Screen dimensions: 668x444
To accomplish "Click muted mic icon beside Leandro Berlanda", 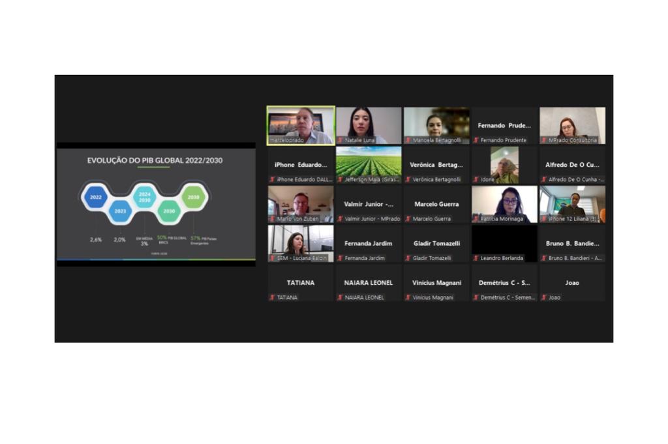I will [x=476, y=258].
